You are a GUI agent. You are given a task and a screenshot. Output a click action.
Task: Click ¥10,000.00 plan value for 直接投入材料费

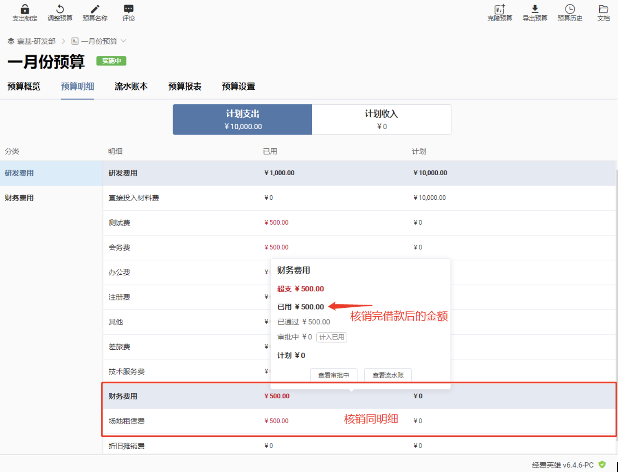coord(430,198)
